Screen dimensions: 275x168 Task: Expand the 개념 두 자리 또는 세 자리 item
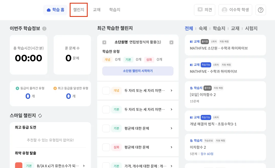click(x=171, y=91)
